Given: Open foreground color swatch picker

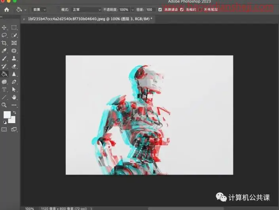Looking at the screenshot, I should 7,114.
